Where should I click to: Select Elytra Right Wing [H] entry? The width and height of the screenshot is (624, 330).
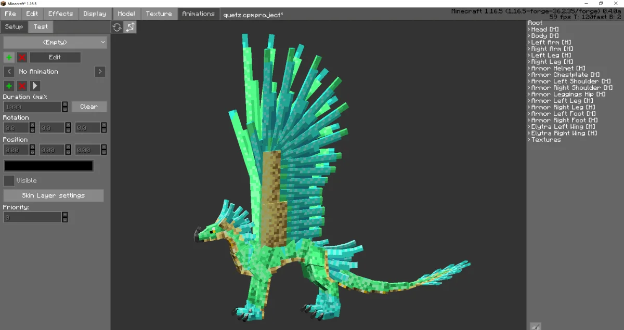coord(564,134)
